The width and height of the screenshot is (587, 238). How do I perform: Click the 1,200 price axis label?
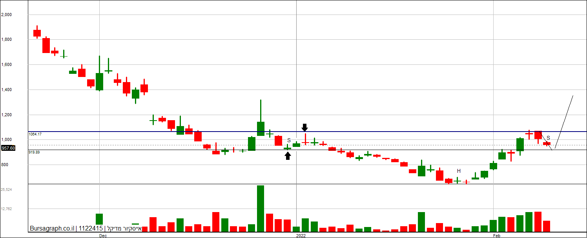tap(7, 115)
